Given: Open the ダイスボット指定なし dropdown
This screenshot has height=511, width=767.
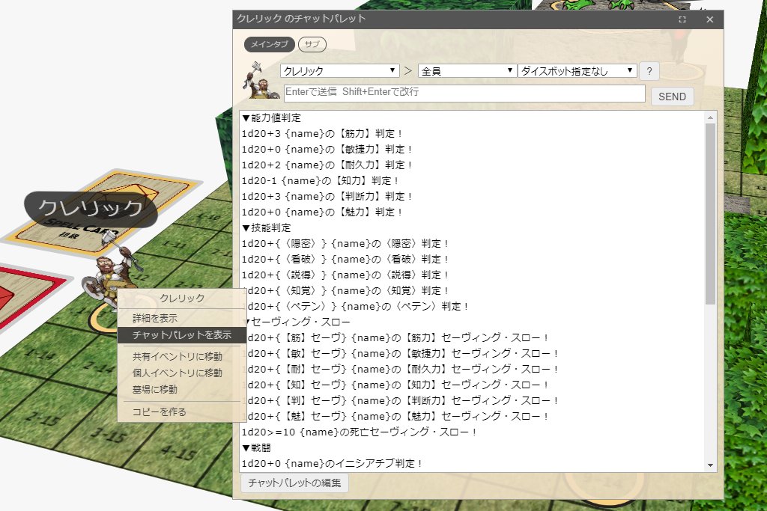Looking at the screenshot, I should (577, 71).
